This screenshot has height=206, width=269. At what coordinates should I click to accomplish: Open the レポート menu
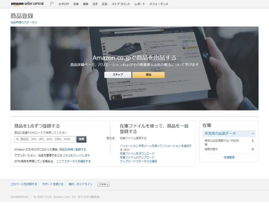coord(140,4)
